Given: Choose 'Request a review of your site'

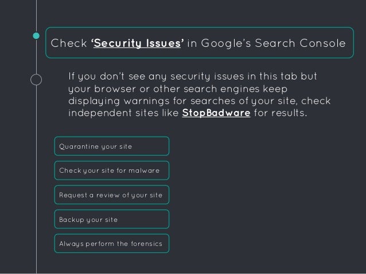Looking at the screenshot, I should 112,195.
